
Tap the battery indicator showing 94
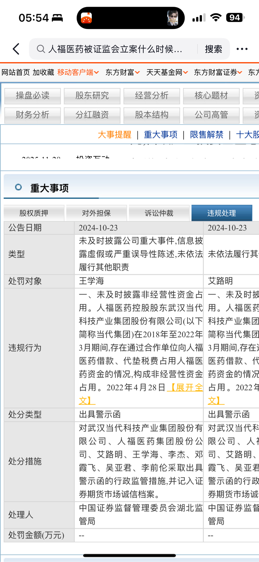pos(235,18)
